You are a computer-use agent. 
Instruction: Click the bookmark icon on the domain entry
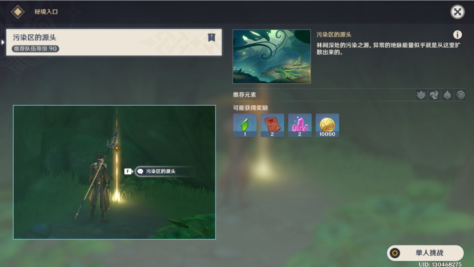[211, 37]
